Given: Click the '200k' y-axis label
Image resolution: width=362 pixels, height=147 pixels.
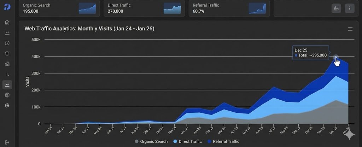Looking at the screenshot, I should [x=36, y=90].
